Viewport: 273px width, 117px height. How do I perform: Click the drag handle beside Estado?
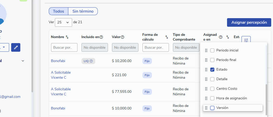[206, 70]
